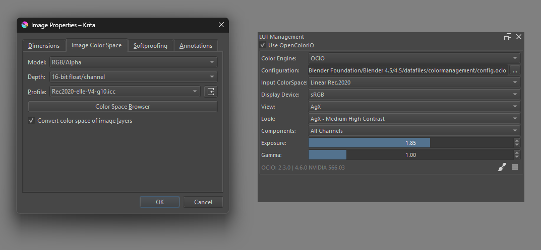
Task: Click the Gamma stepper arrows
Action: tap(517, 155)
